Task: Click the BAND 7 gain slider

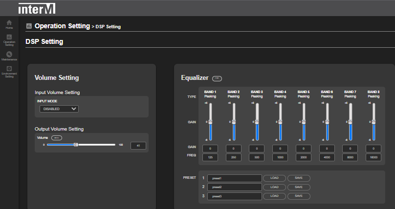Action: tap(351, 122)
